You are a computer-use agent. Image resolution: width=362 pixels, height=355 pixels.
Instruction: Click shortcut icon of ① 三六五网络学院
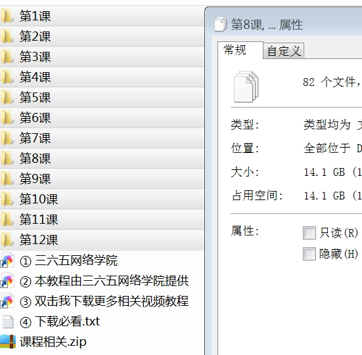(x=7, y=261)
